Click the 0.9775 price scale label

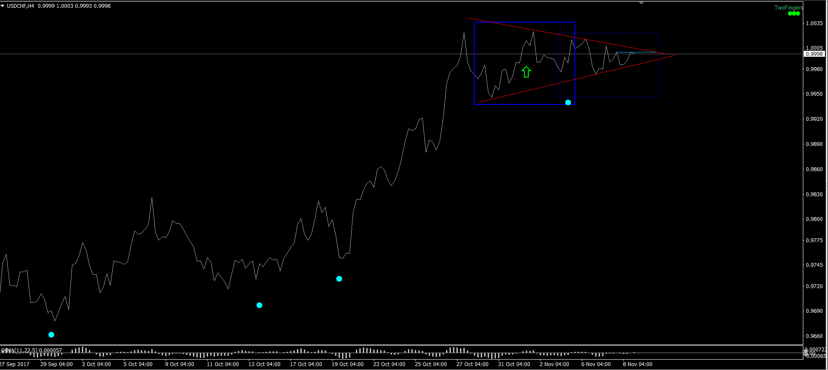(814, 240)
